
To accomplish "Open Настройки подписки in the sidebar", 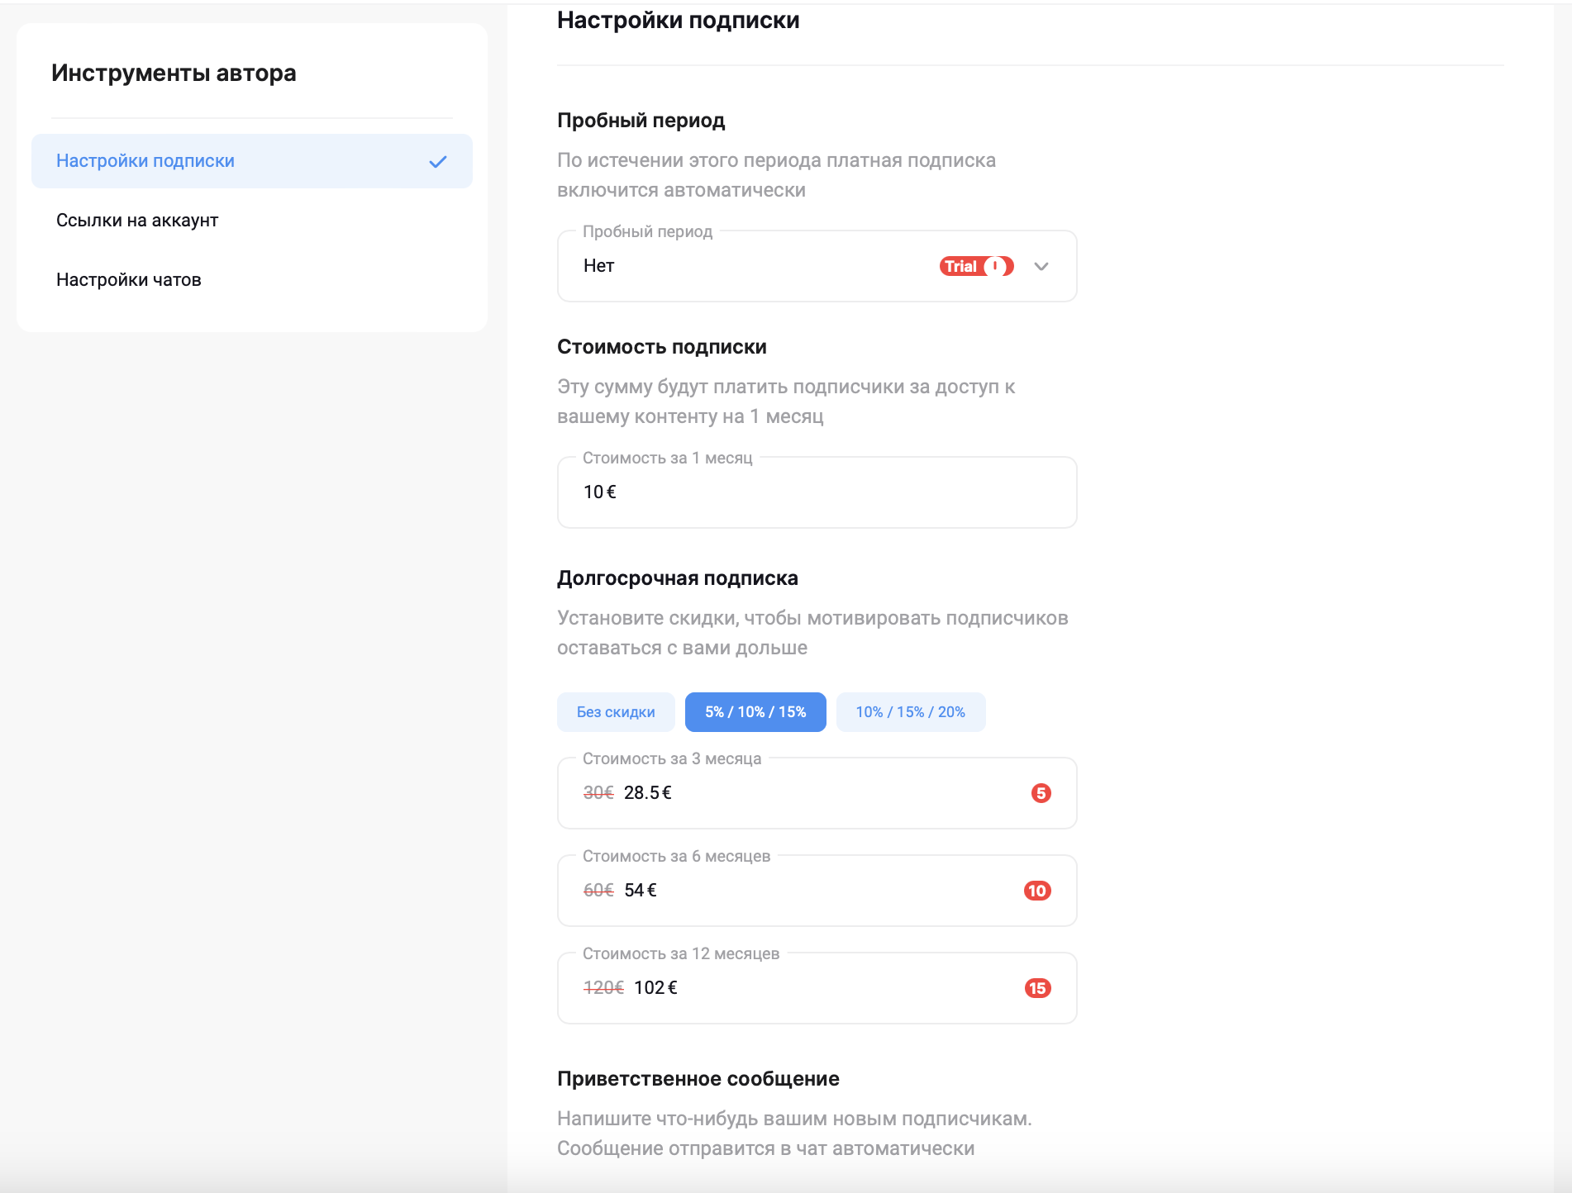I will pyautogui.click(x=145, y=161).
